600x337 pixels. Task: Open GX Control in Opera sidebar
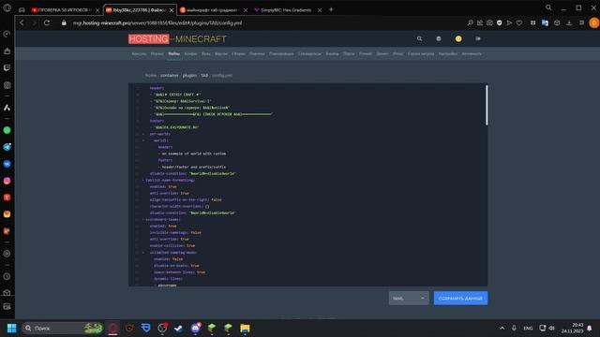coord(7,34)
